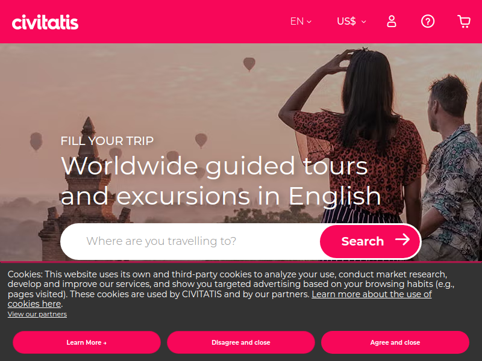Click the chevron next to EN
Viewport: 482px width, 361px height.
309,22
